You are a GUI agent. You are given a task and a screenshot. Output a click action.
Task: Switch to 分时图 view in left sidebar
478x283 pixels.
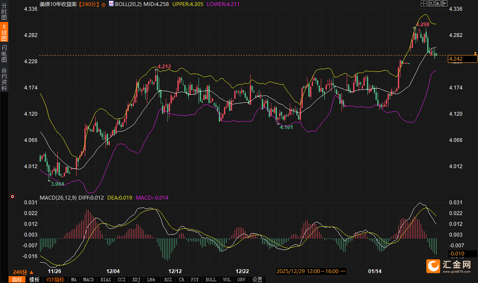[x=4, y=12]
